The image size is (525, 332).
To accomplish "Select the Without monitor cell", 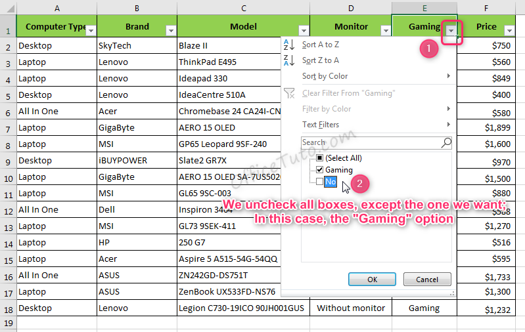I will click(x=351, y=308).
